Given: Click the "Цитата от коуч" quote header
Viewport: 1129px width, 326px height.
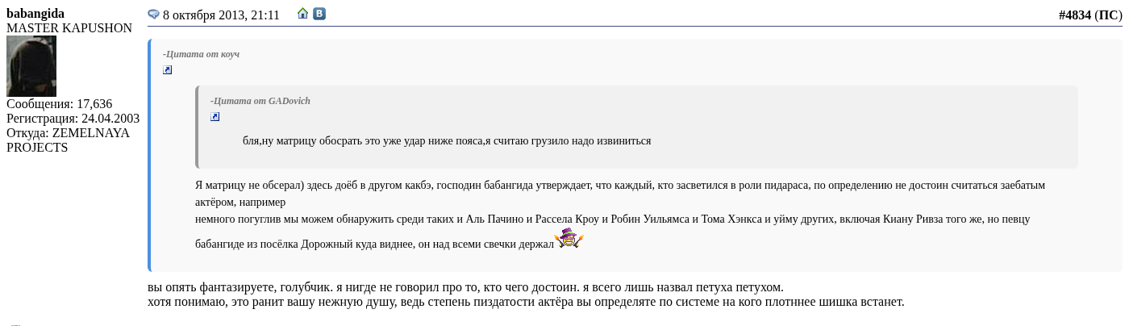Looking at the screenshot, I should click(201, 54).
